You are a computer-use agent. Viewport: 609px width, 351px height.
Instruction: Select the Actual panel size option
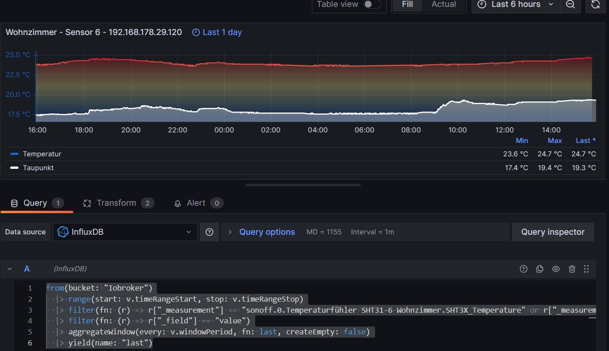[x=443, y=4]
